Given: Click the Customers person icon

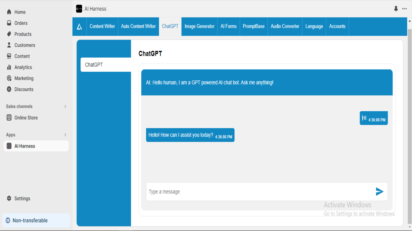Looking at the screenshot, I should click(9, 45).
